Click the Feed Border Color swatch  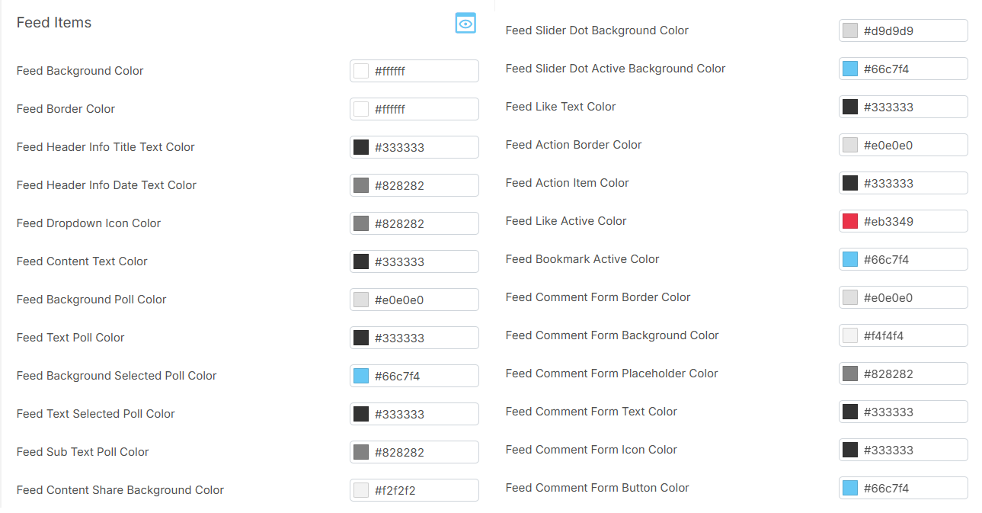point(361,109)
